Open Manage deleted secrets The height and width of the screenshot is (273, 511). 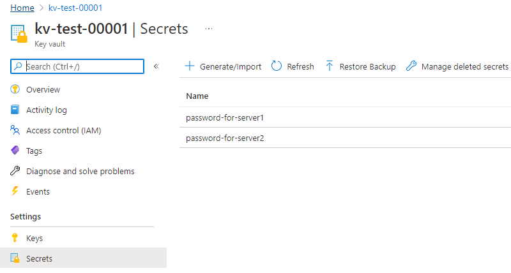(457, 66)
